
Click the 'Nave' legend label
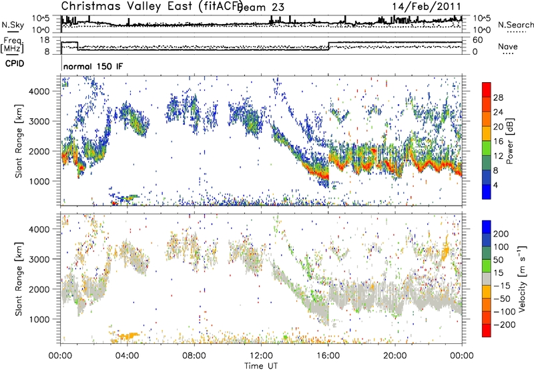click(508, 46)
